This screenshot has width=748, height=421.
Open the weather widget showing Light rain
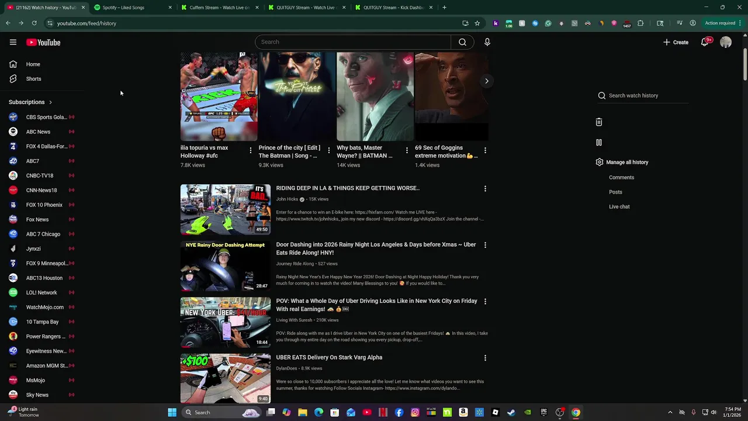click(23, 412)
